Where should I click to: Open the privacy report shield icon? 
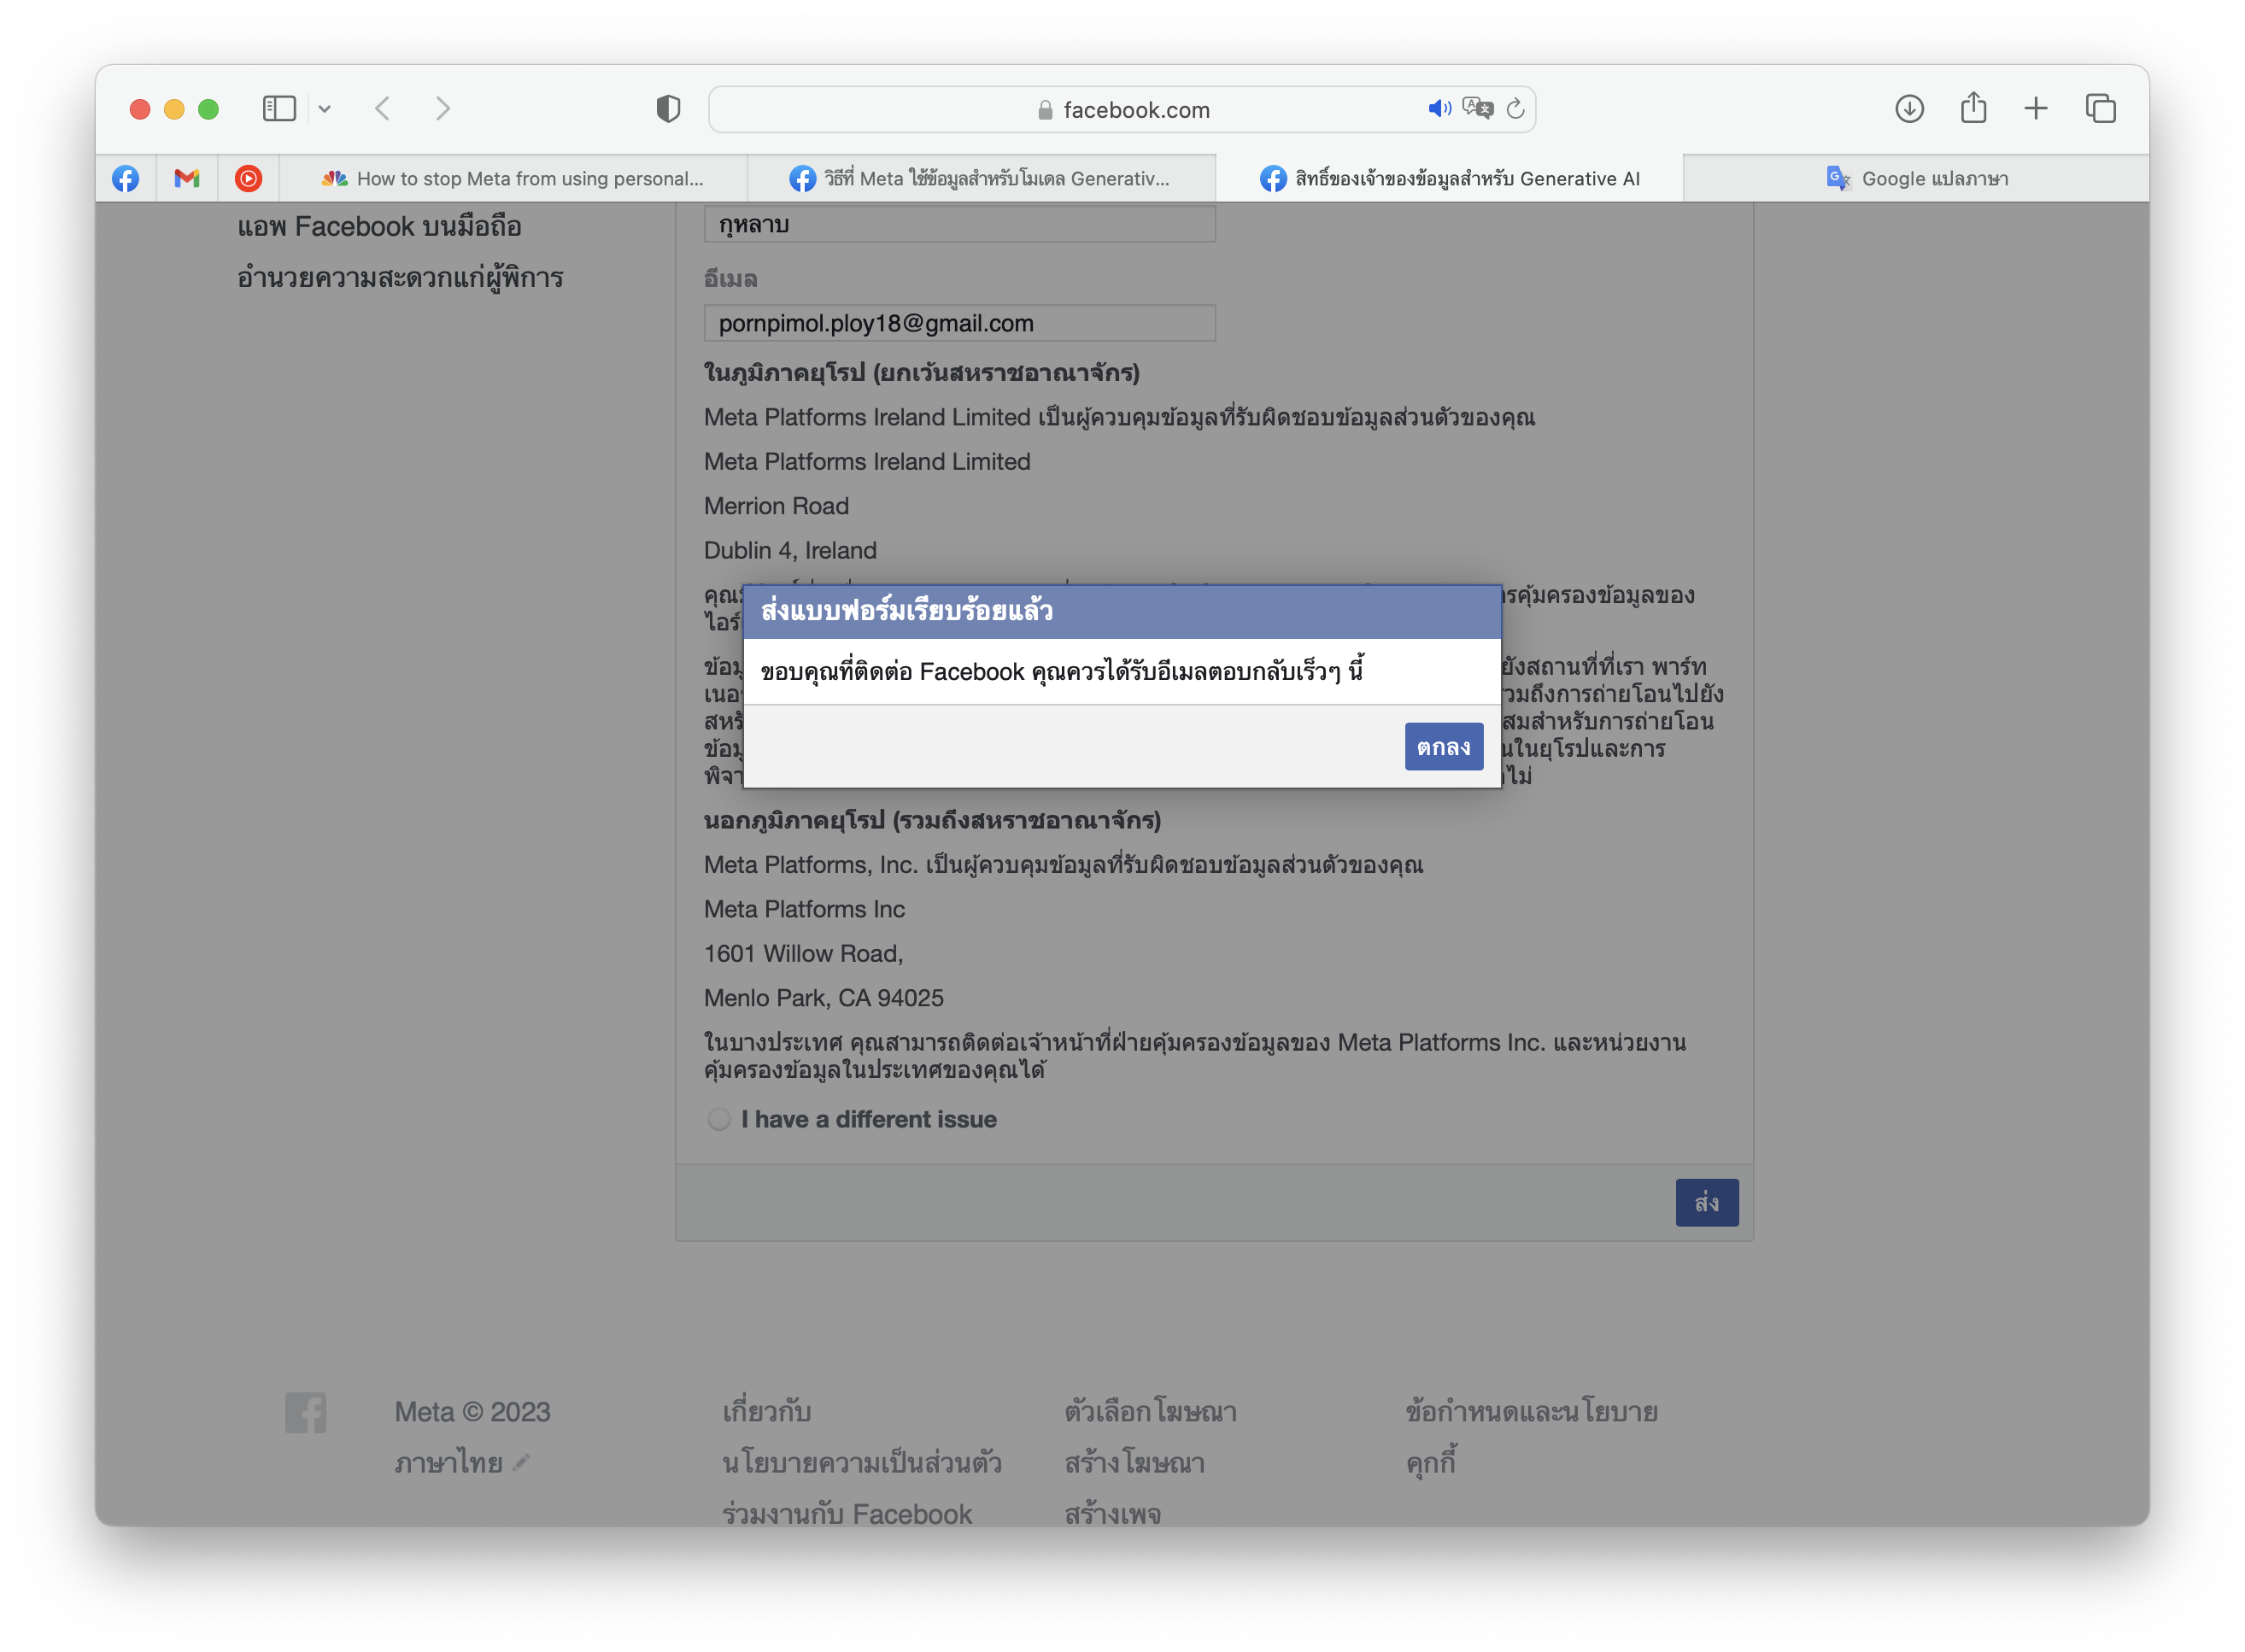coord(668,108)
